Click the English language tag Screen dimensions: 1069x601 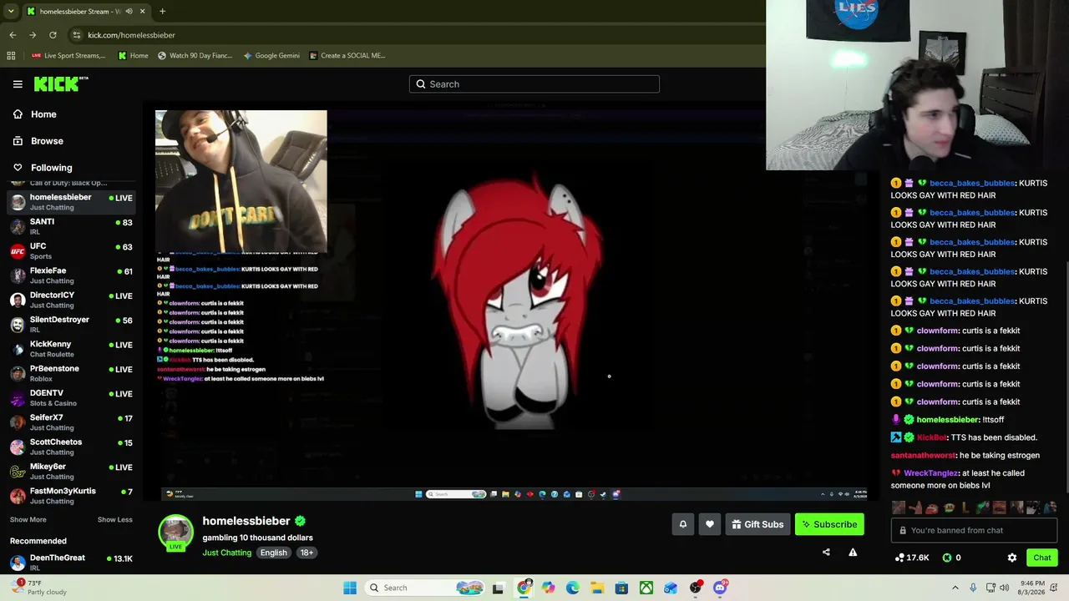point(273,553)
